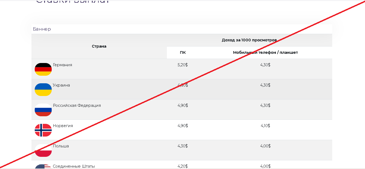This screenshot has width=365, height=169.
Task: Click Poland's 4,30$ PC rate
Action: [183, 146]
